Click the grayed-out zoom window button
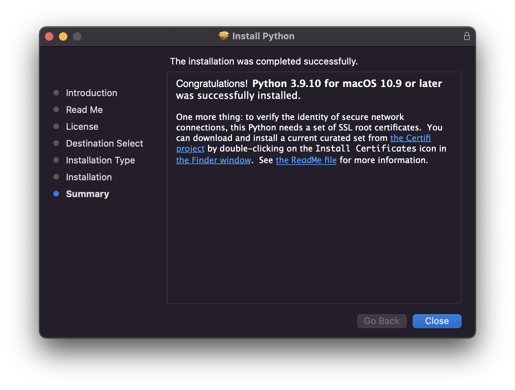The image size is (515, 390). point(77,36)
